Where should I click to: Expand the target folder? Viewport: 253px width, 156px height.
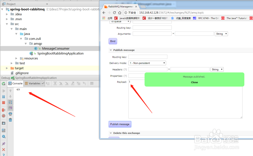tap(7, 68)
